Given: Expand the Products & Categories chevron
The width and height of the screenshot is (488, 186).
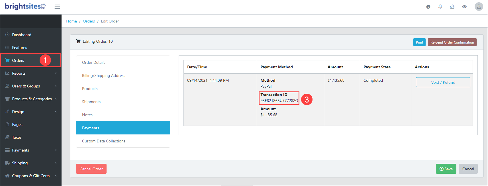Looking at the screenshot, I should [56, 99].
